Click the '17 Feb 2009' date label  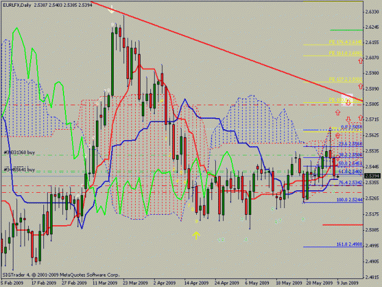click(x=43, y=283)
